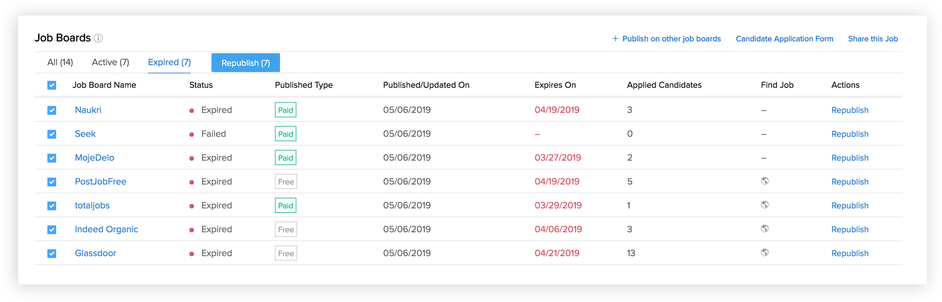Click the info icon beside Job Boards
The width and height of the screenshot is (942, 302).
coord(98,38)
